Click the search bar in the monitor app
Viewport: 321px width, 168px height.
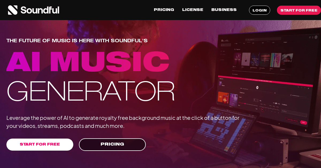click(x=263, y=39)
